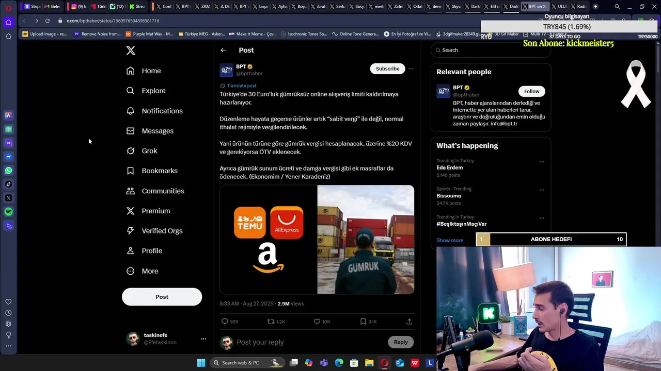Click the browser forward arrow
The width and height of the screenshot is (661, 371).
(36, 21)
